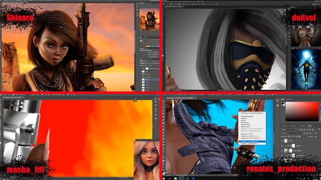Hide the top layer in renatos_prodaction Layers panel
Image resolution: width=321 pixels, height=180 pixels.
(282, 141)
